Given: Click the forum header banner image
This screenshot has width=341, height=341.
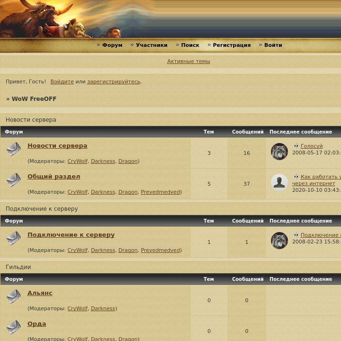Looking at the screenshot, I should pos(170,18).
